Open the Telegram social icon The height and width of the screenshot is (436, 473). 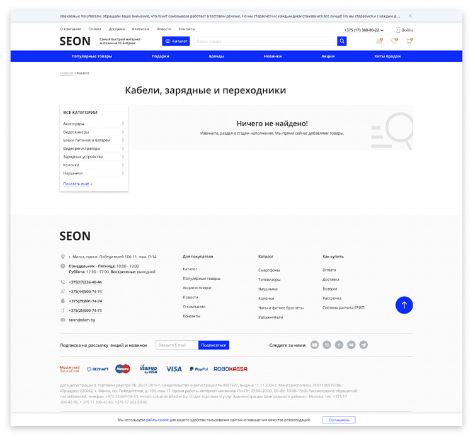(363, 345)
